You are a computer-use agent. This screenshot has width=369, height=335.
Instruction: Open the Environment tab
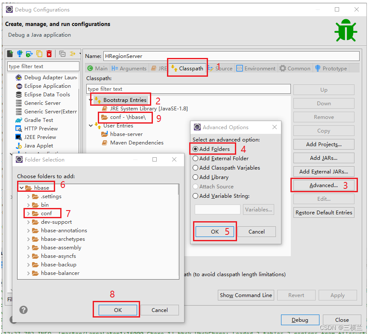tap(256, 68)
